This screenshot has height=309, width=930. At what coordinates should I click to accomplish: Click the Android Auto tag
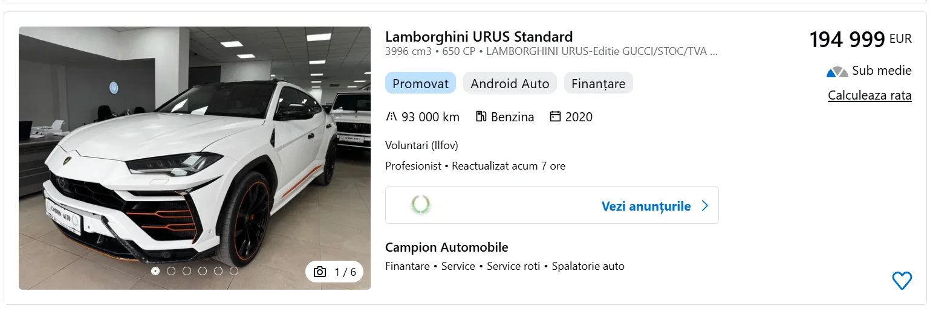click(x=510, y=83)
